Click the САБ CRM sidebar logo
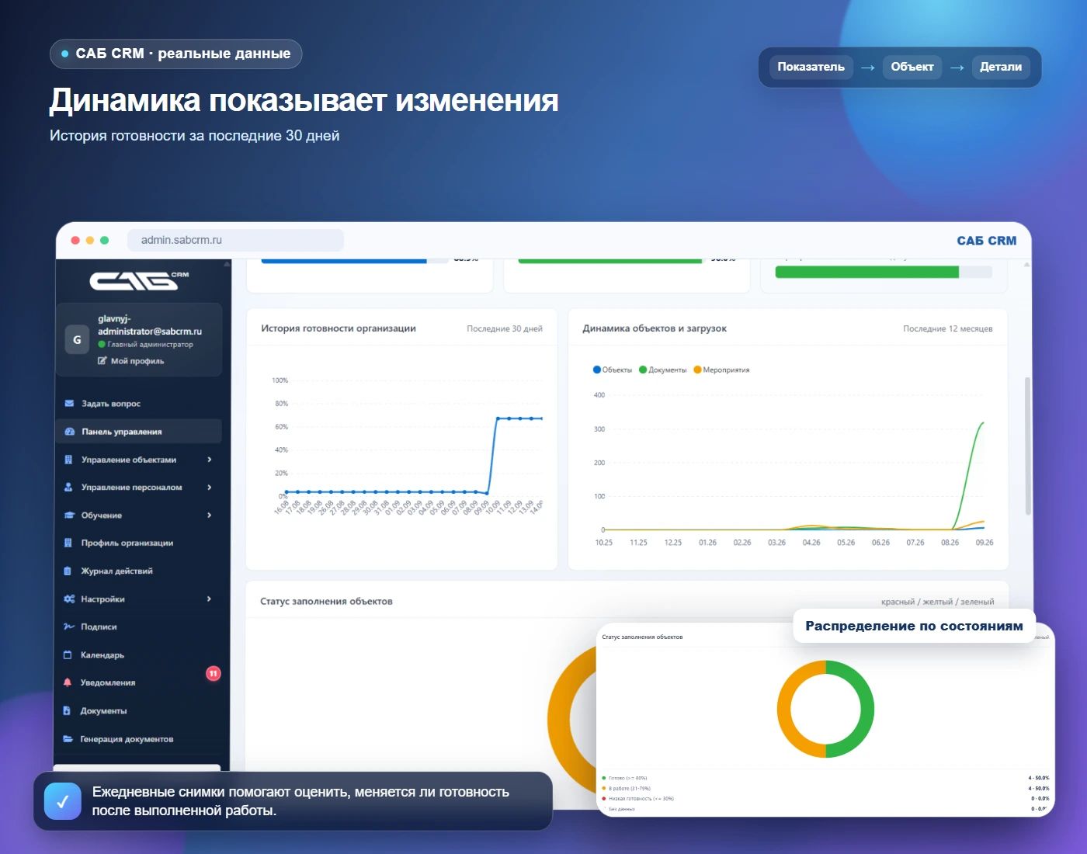 [x=139, y=280]
